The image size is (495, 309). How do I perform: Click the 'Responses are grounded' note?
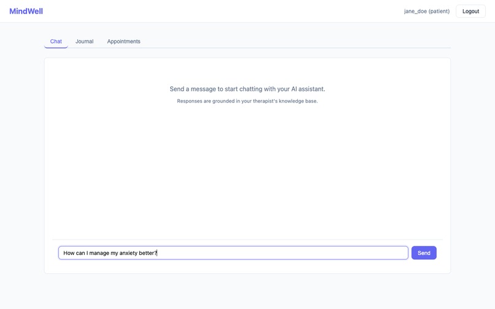tap(247, 101)
